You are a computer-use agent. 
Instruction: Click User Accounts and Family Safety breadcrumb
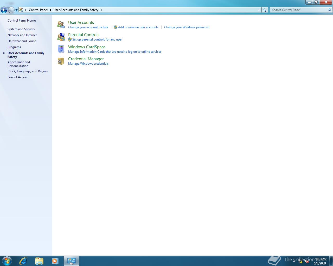coord(76,10)
